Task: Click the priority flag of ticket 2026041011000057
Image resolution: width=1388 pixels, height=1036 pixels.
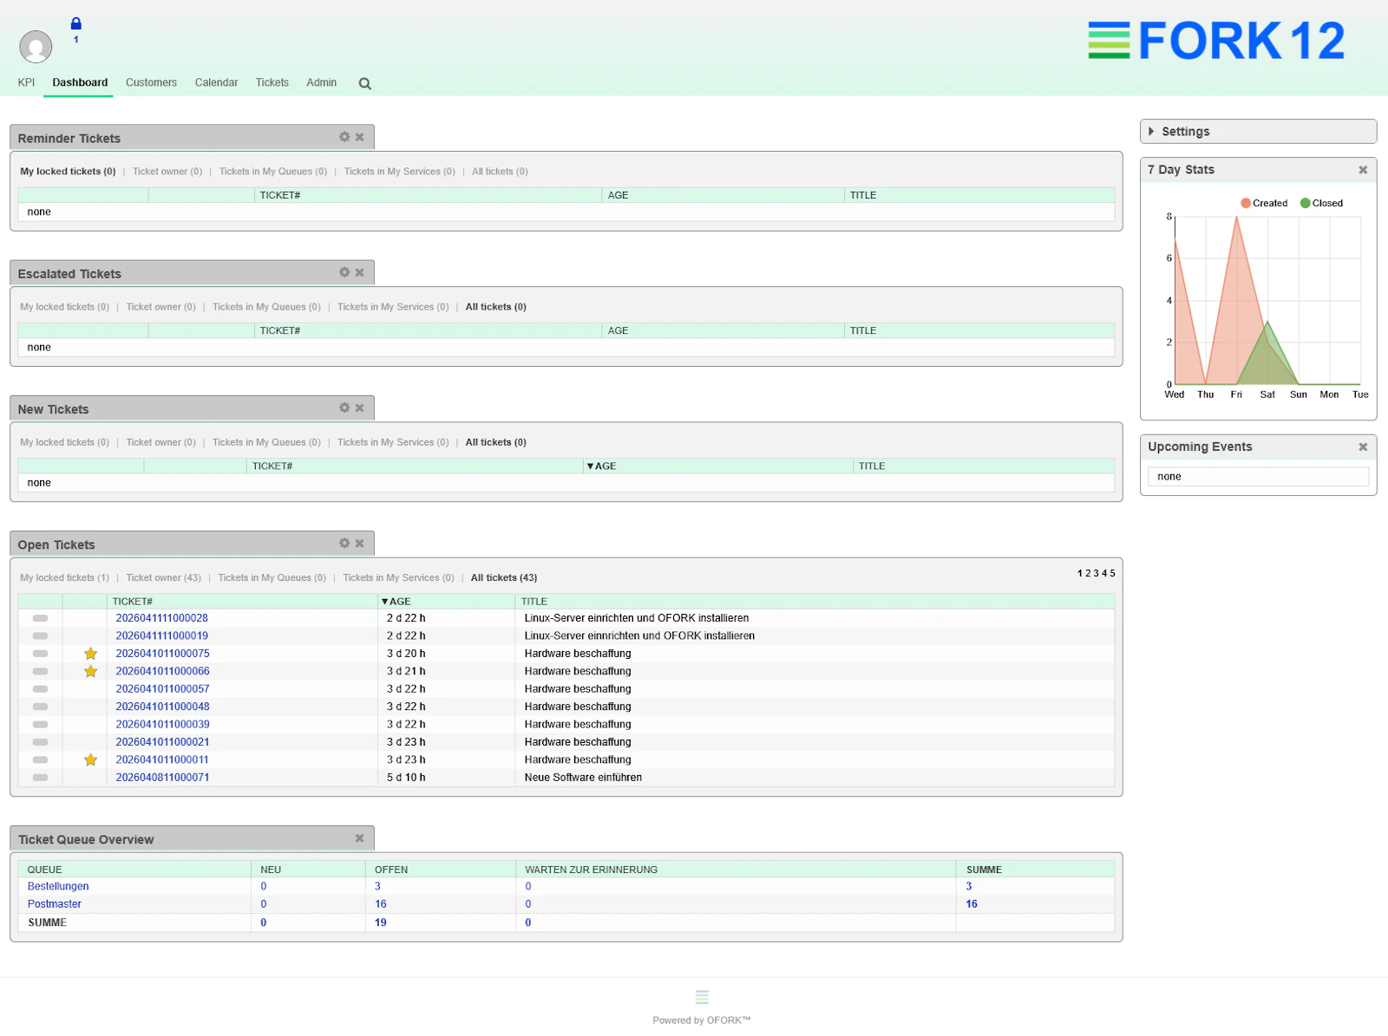Action: pos(40,689)
